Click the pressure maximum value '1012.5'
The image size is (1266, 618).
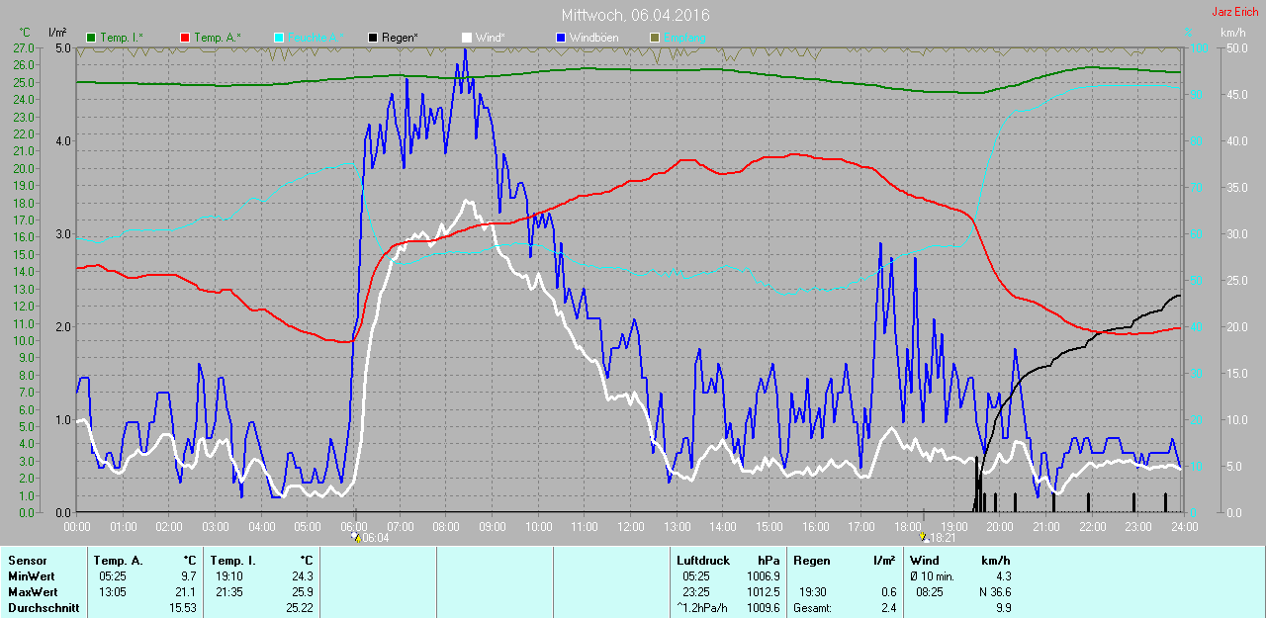point(763,592)
